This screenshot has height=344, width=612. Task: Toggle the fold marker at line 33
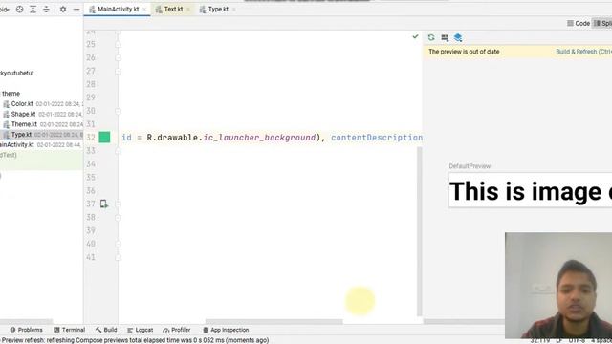click(118, 151)
